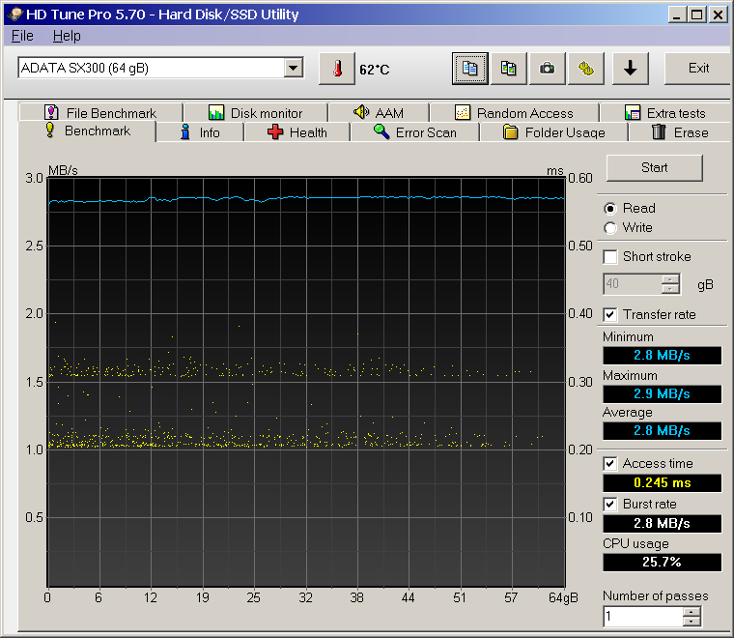This screenshot has width=734, height=638.
Task: Click the thermometer temperature icon
Action: point(337,69)
